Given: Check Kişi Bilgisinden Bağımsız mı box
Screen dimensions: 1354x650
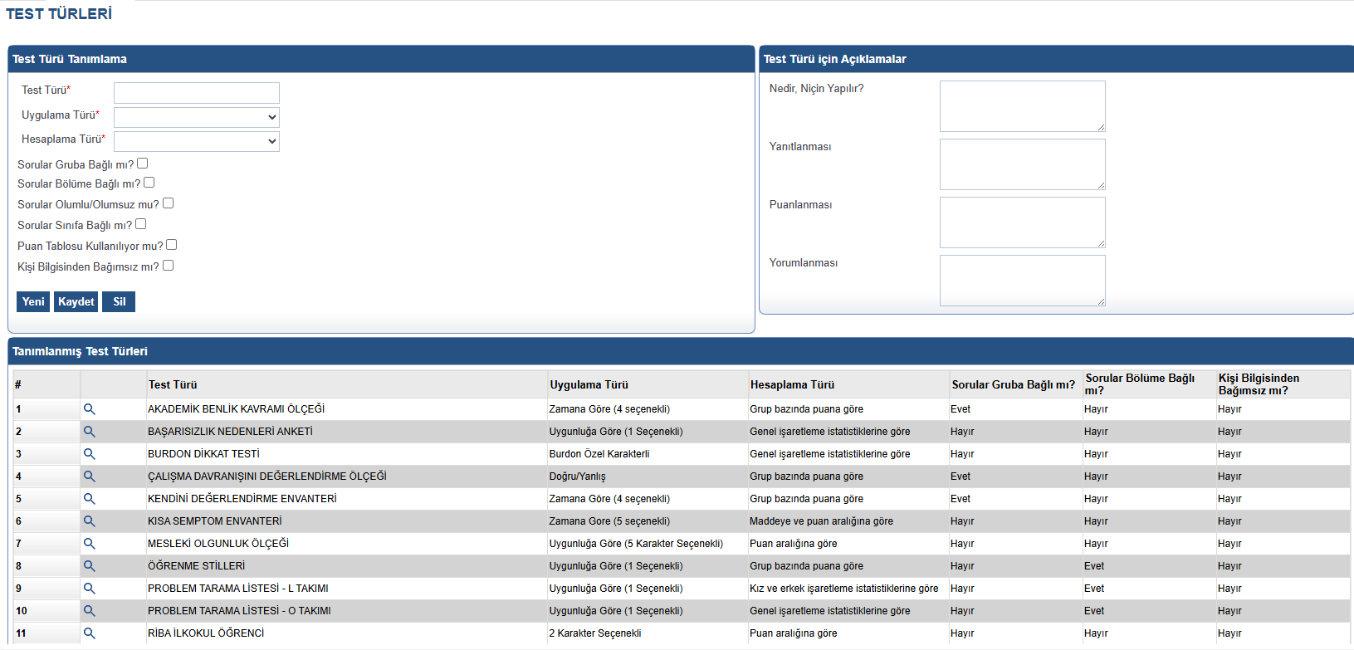Looking at the screenshot, I should click(x=169, y=266).
